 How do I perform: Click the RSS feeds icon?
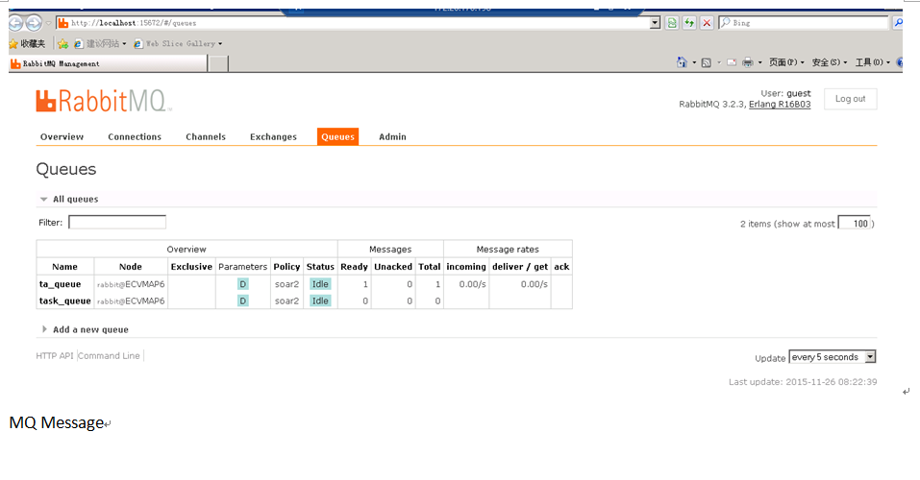(707, 62)
